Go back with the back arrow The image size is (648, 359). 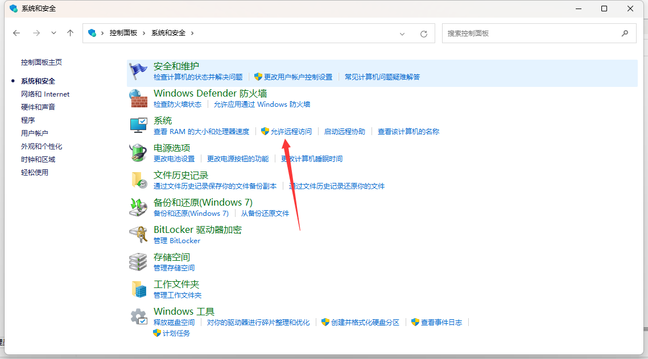click(16, 33)
